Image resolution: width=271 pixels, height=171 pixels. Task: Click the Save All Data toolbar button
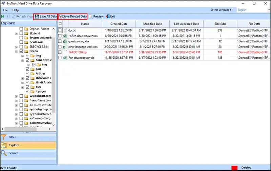pyautogui.click(x=45, y=16)
